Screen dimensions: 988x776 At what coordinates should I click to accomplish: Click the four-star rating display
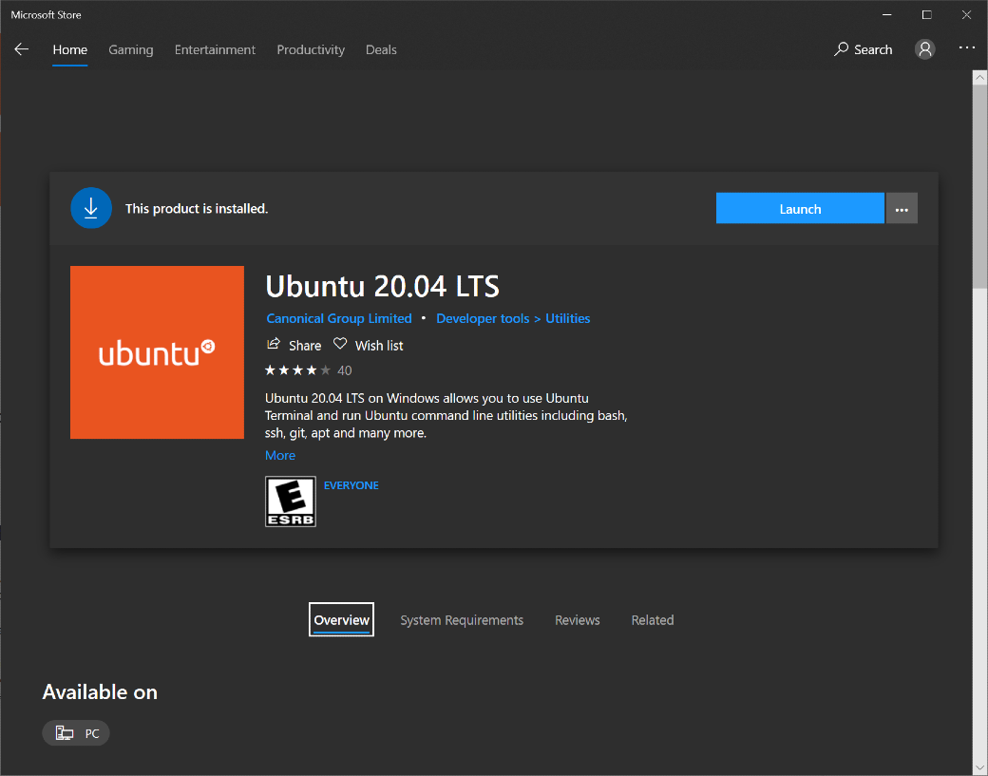pyautogui.click(x=297, y=370)
